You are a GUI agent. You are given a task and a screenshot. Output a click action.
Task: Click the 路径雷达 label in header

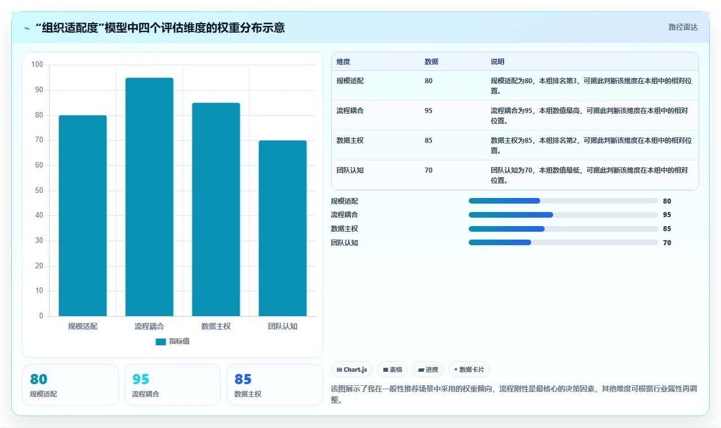(x=683, y=27)
